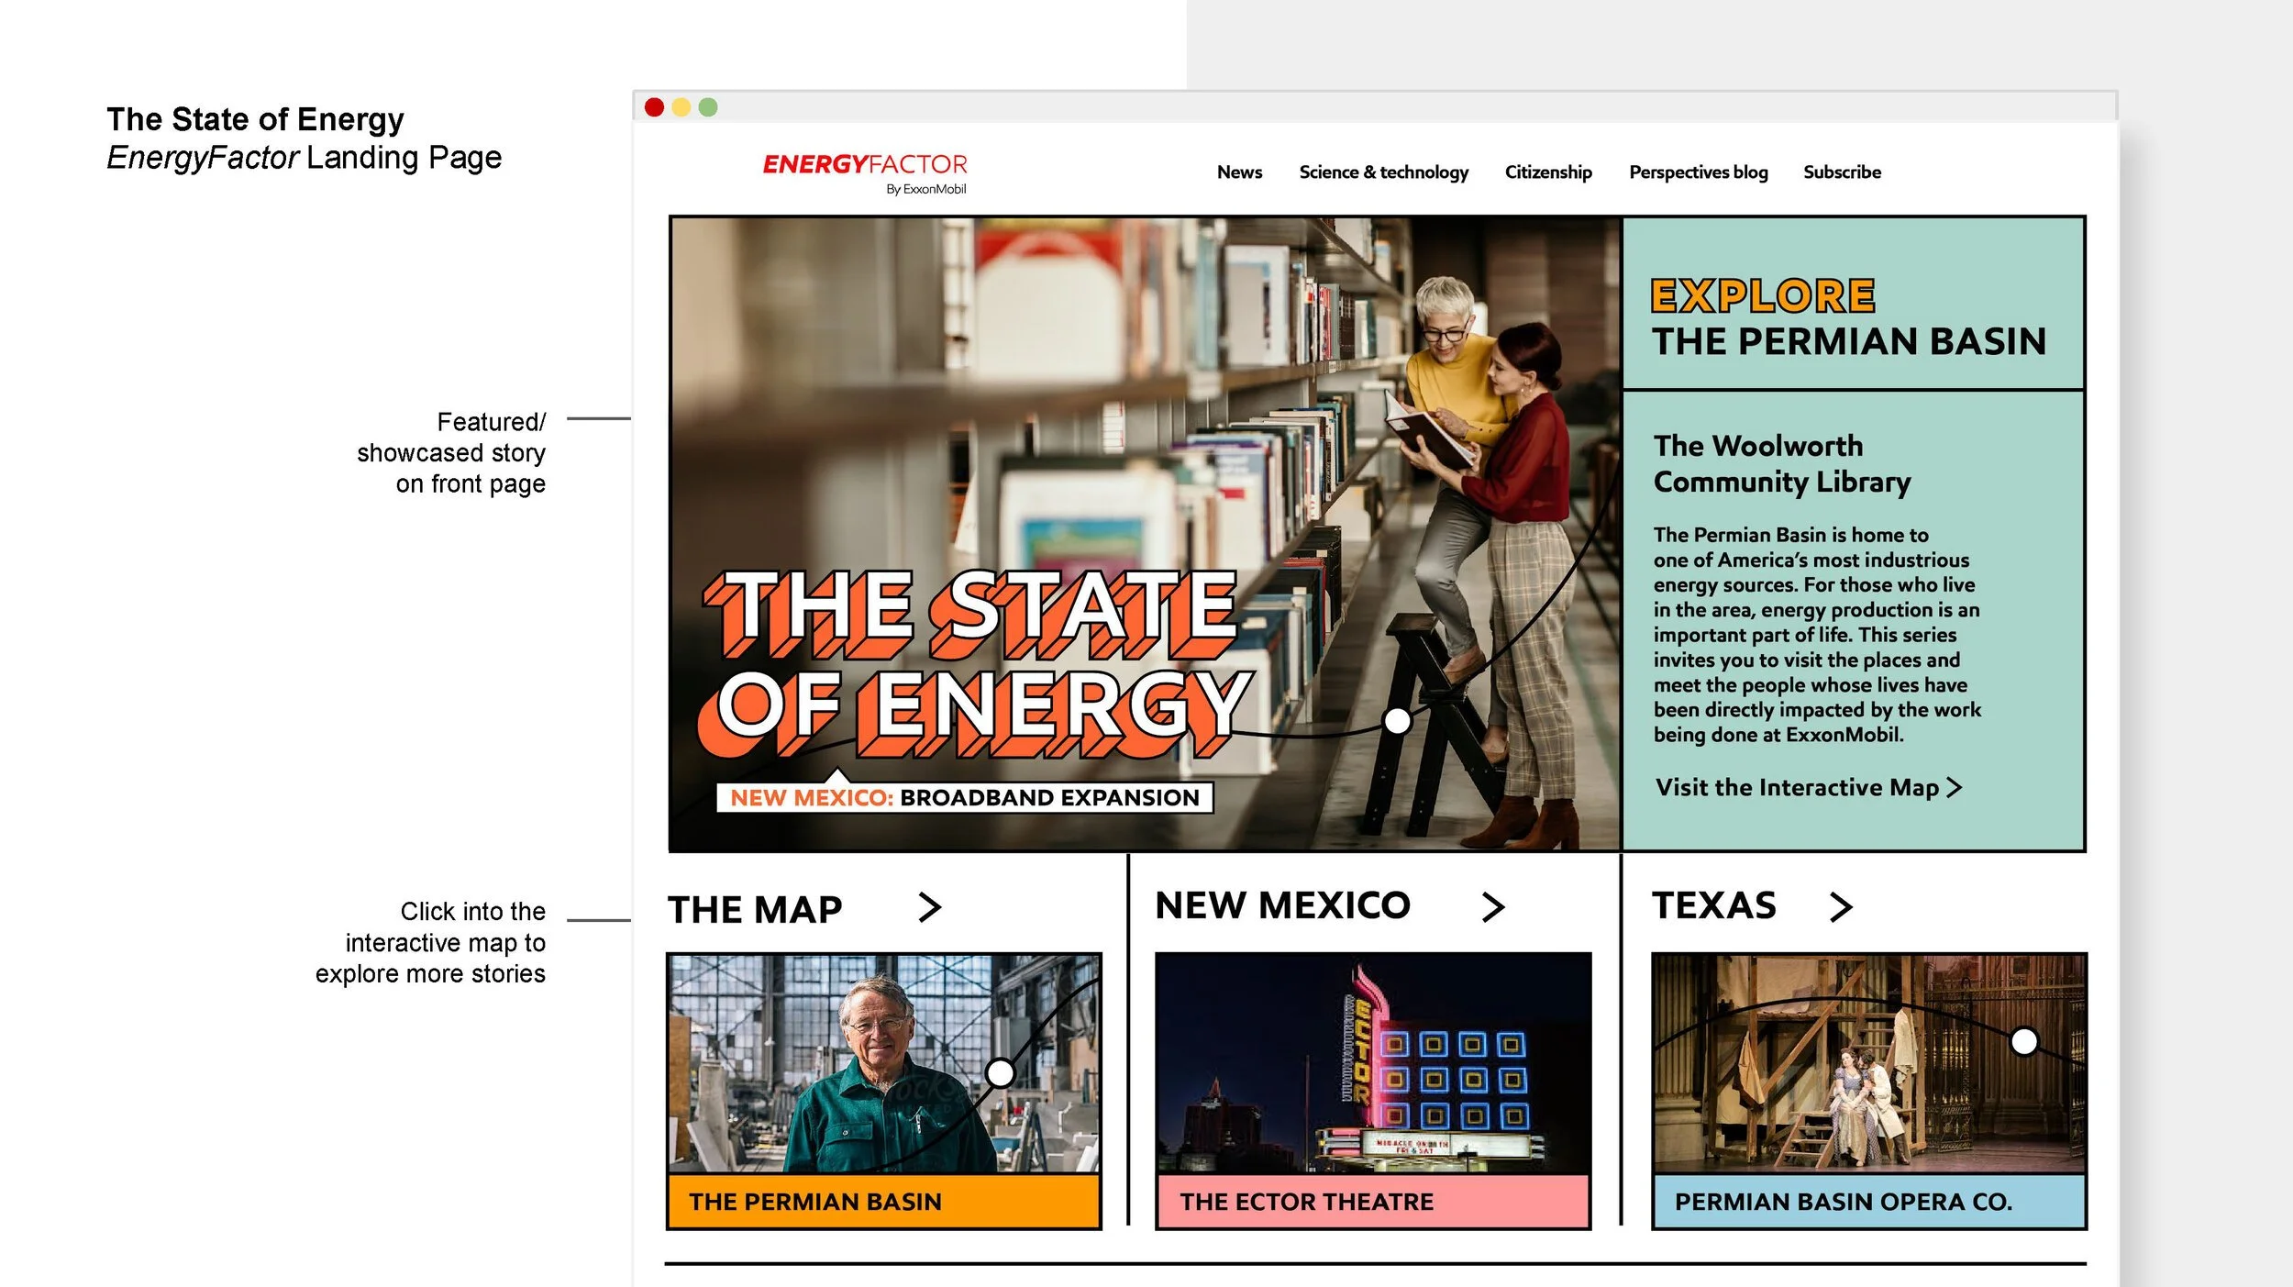2293x1287 pixels.
Task: Open the News menu item
Action: pyautogui.click(x=1239, y=172)
